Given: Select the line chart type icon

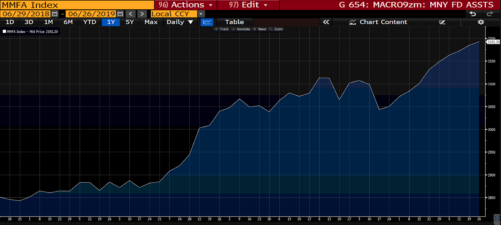Looking at the screenshot, I should 207,22.
